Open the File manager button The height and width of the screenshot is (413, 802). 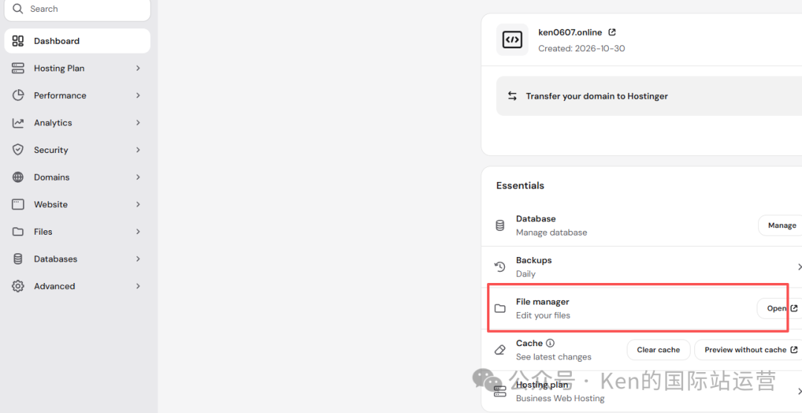pos(780,308)
